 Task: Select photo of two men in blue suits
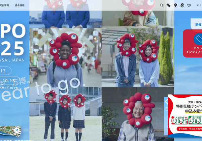pos(65,14)
